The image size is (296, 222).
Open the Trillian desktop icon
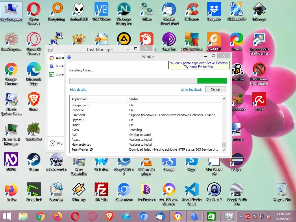(x=147, y=11)
